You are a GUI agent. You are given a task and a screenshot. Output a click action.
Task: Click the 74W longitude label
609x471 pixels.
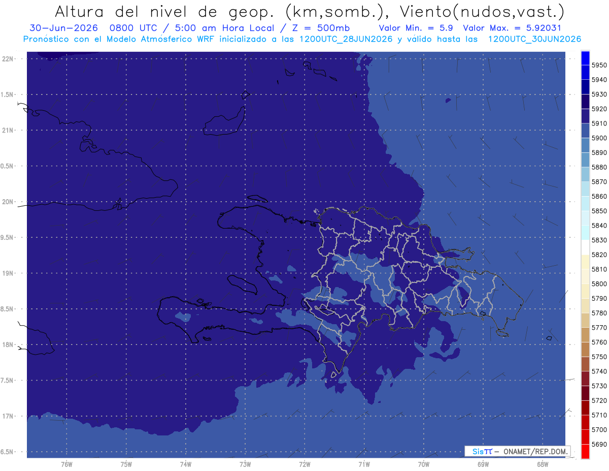[185, 464]
